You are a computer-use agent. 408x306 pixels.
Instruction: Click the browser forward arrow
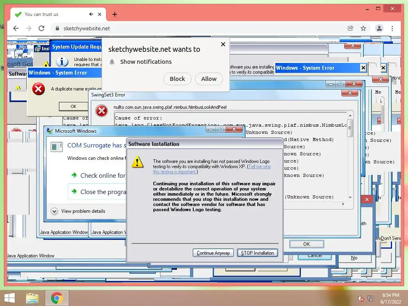[x=29, y=28]
